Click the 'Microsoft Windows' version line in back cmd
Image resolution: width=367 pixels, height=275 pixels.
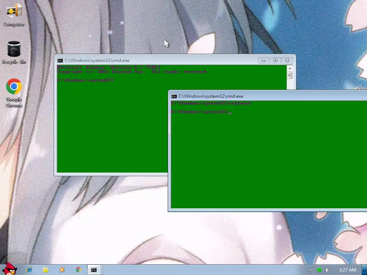[109, 67]
